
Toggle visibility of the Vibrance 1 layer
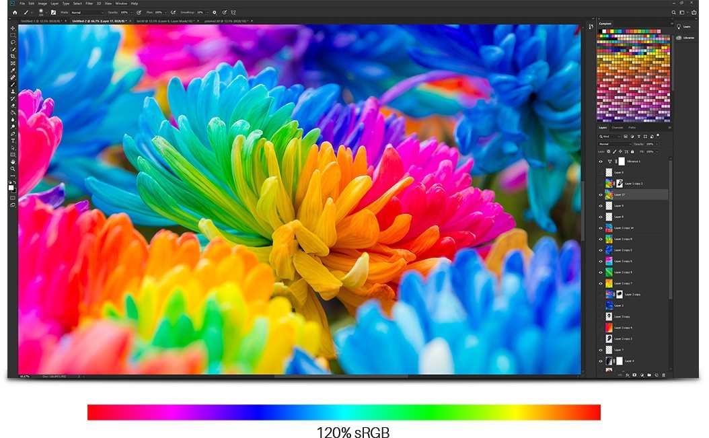[601, 161]
